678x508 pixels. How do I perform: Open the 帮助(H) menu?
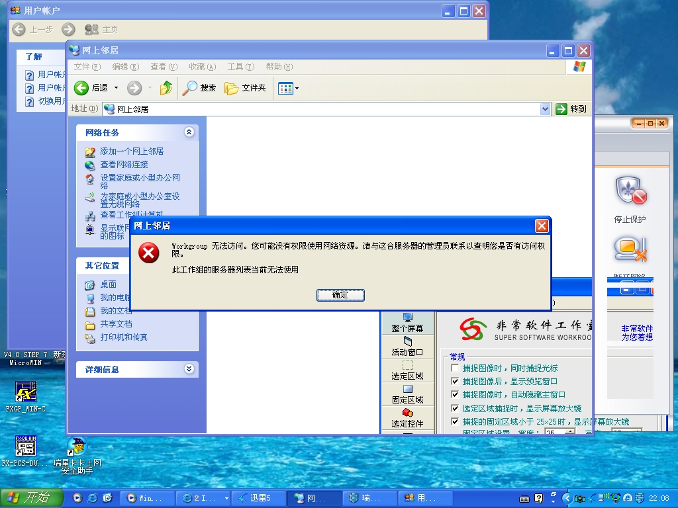pos(279,67)
